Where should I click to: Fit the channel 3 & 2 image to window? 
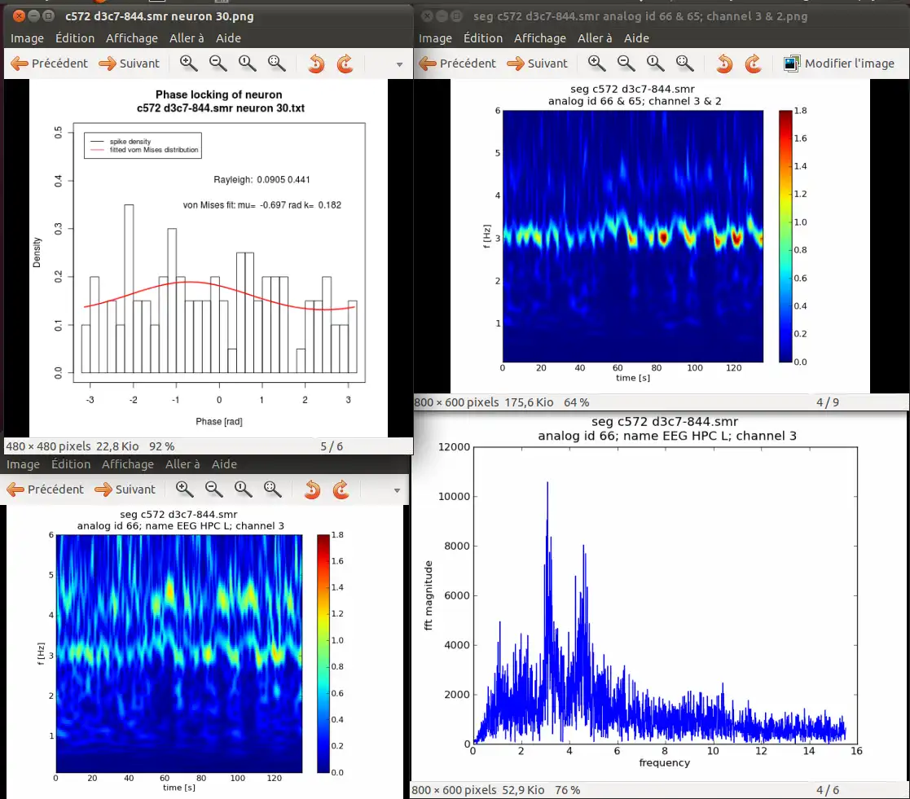click(x=685, y=64)
